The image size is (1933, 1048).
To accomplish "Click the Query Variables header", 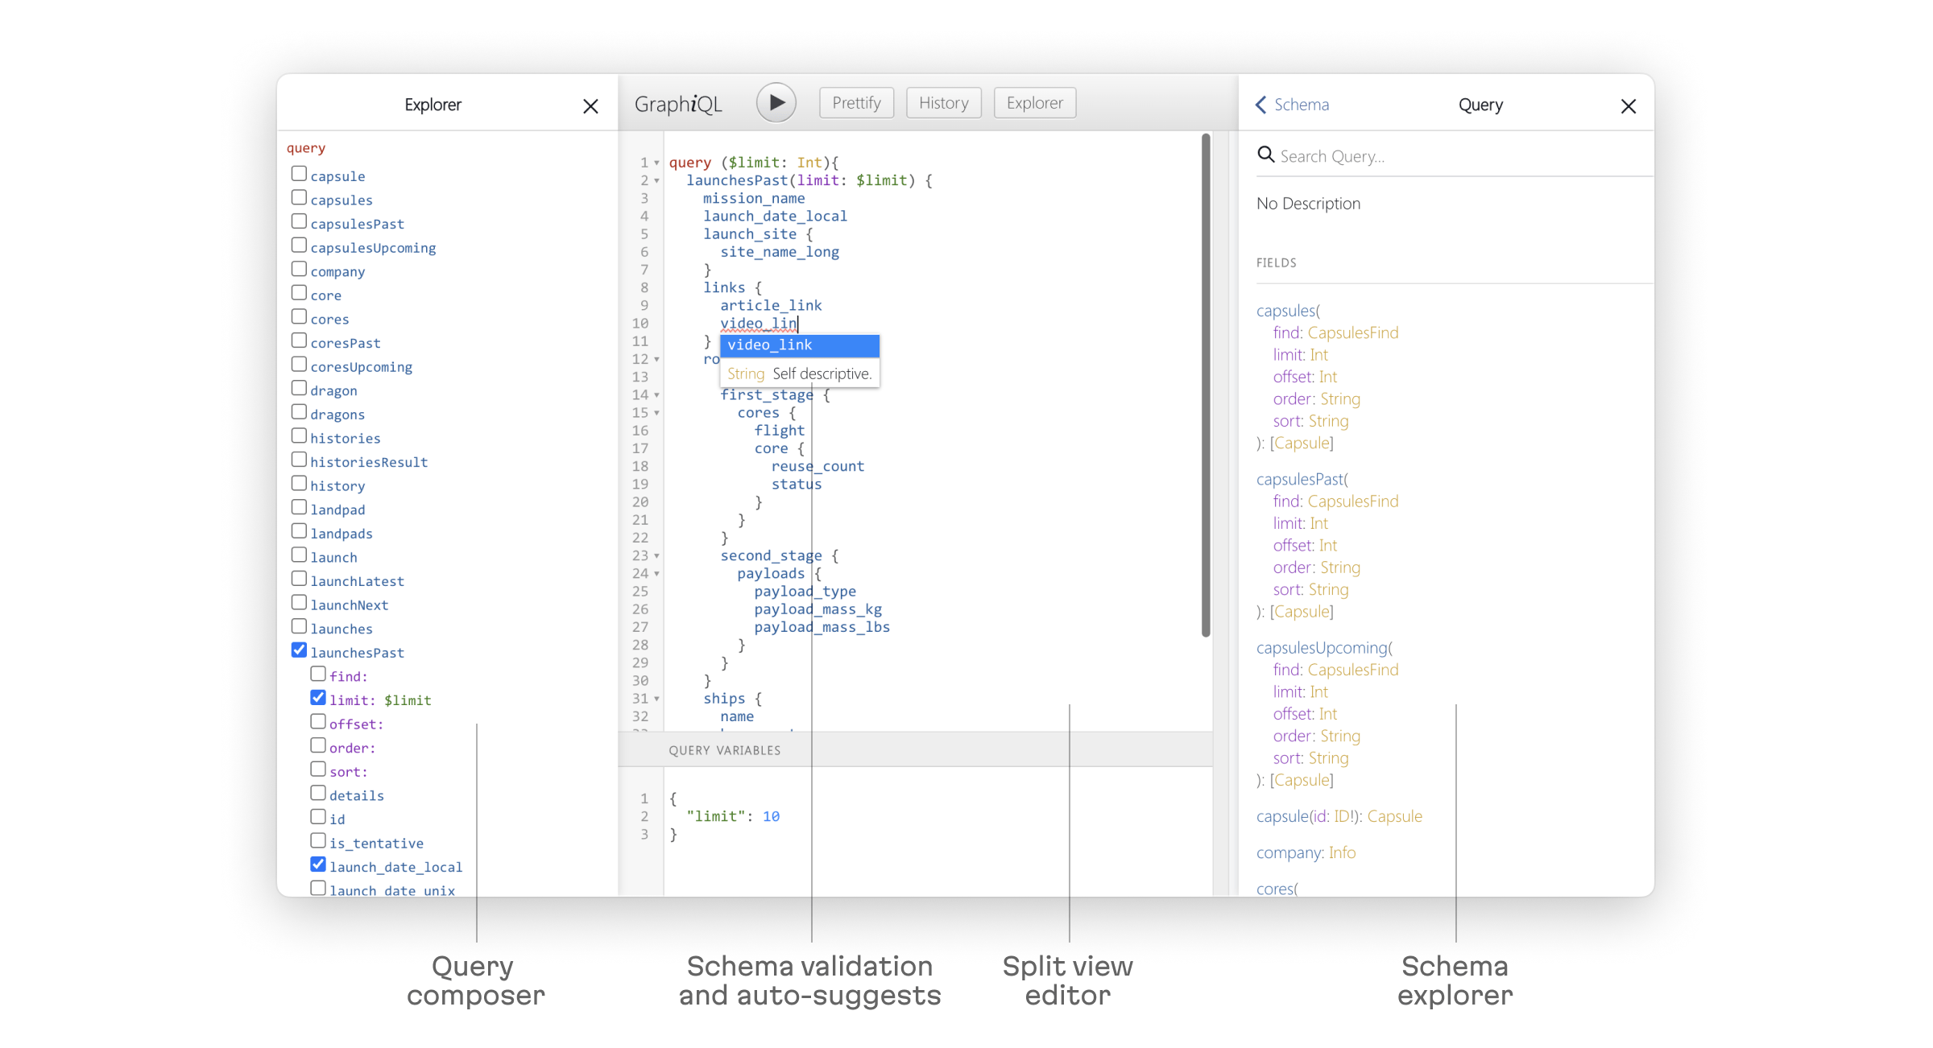I will click(x=915, y=750).
